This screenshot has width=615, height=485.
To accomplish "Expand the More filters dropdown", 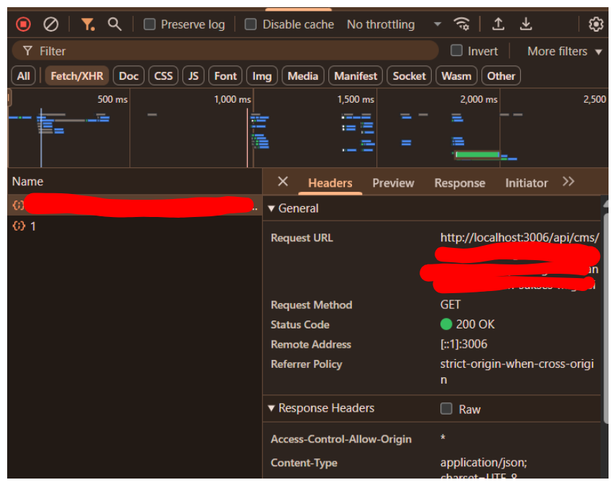I will 564,51.
